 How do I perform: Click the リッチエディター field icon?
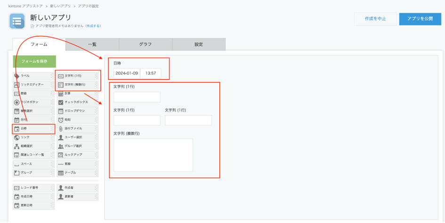coord(17,85)
